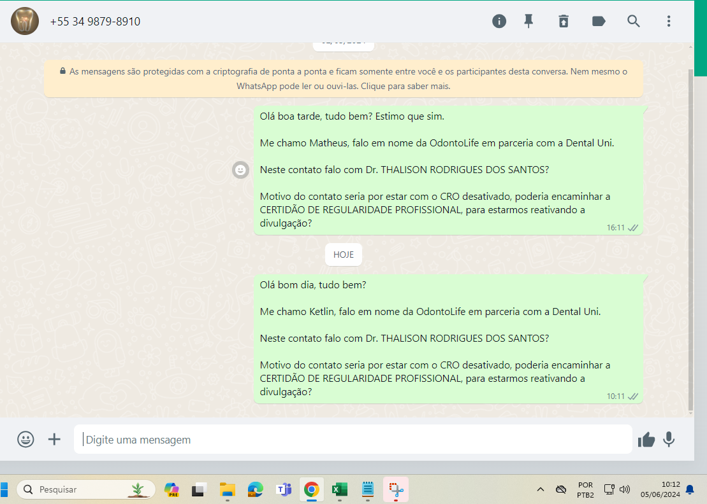This screenshot has width=707, height=504.
Task: Open Task View in taskbar
Action: 199,489
